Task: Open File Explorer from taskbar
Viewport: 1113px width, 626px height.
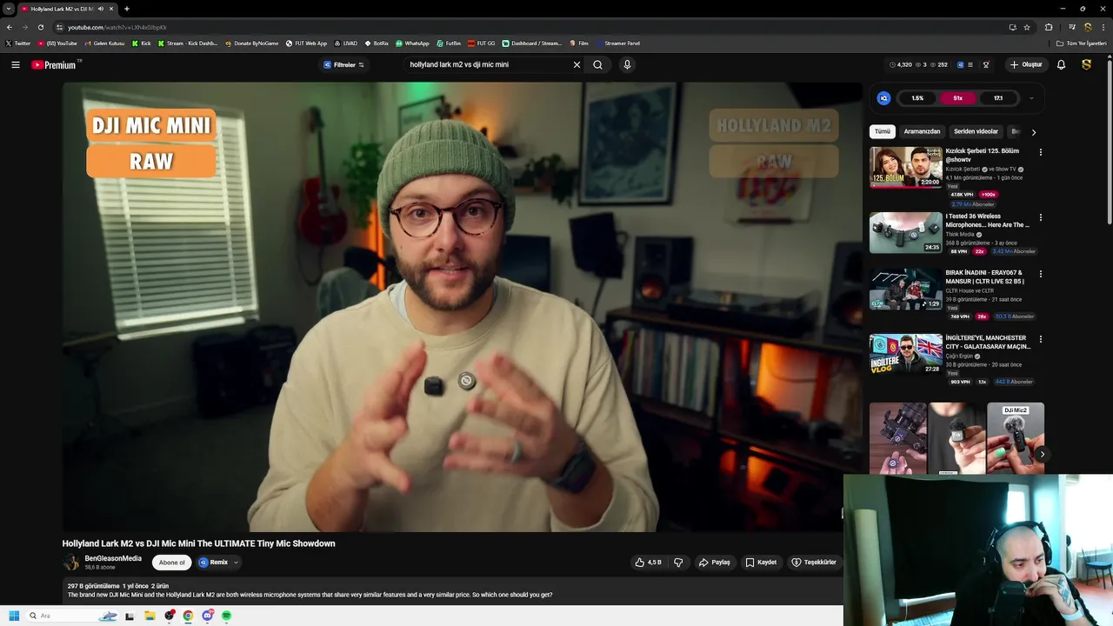Action: [150, 616]
